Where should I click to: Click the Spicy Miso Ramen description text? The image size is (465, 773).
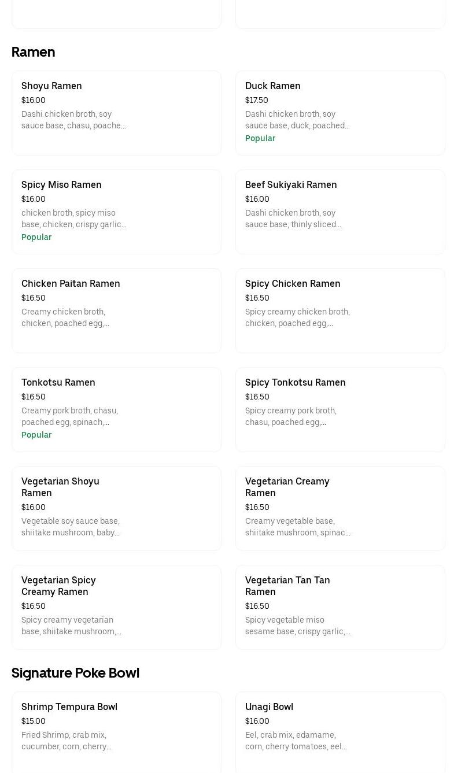point(73,219)
